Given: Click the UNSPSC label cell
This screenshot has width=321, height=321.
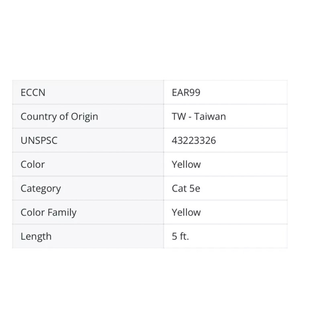Looking at the screenshot, I should (39, 140).
